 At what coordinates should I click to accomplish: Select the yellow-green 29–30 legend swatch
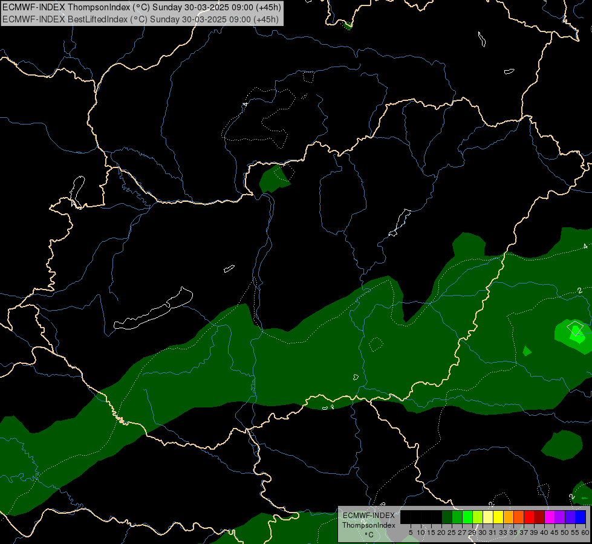pyautogui.click(x=478, y=517)
